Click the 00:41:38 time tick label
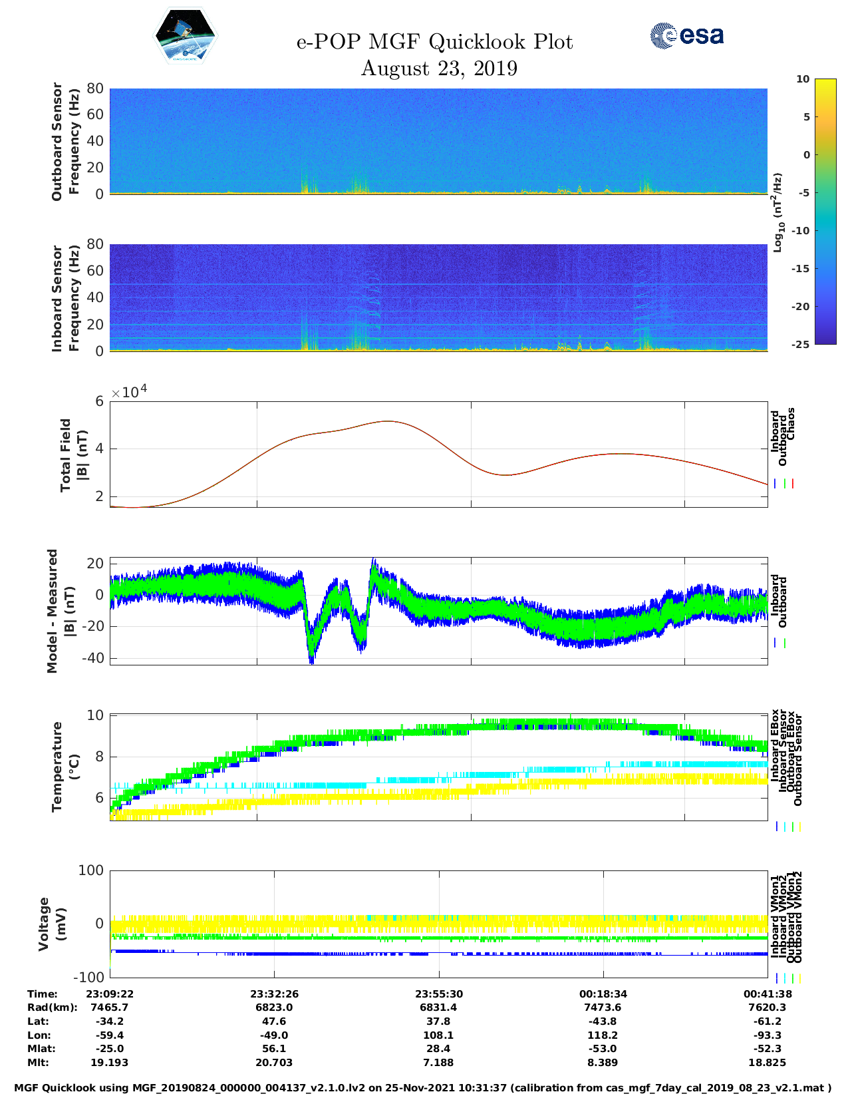Viewport: 848px width, 1098px height. pyautogui.click(x=768, y=994)
